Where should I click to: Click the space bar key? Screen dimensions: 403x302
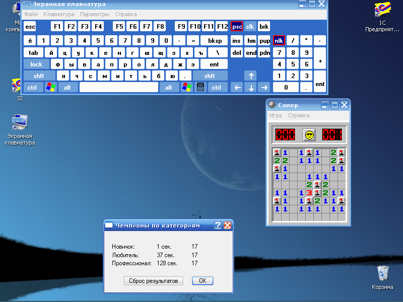click(119, 87)
